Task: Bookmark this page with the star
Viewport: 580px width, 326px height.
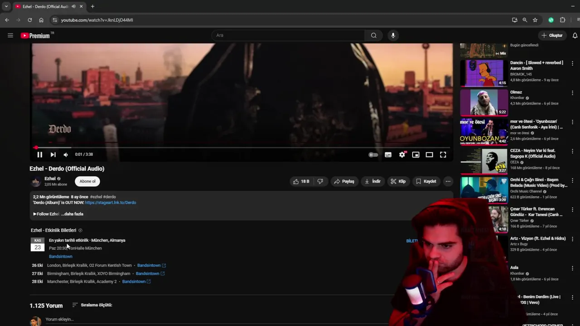Action: (535, 20)
